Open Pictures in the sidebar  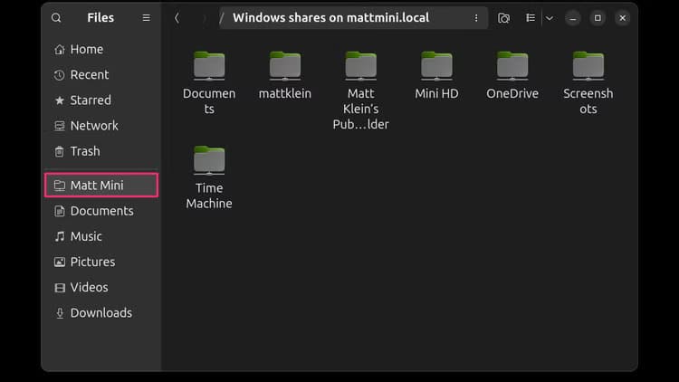click(101, 262)
